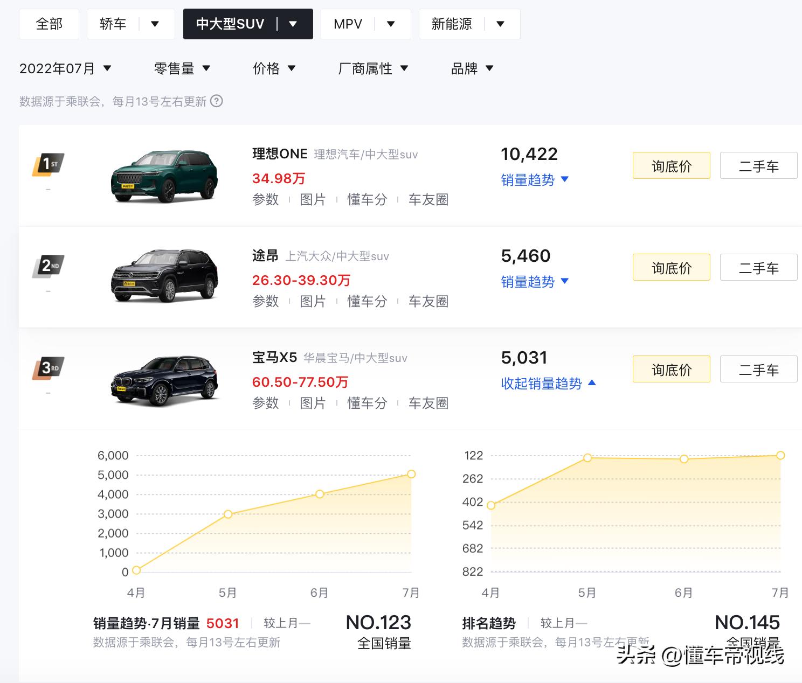Open the 价格 filter dropdown
The width and height of the screenshot is (802, 683).
click(x=273, y=68)
